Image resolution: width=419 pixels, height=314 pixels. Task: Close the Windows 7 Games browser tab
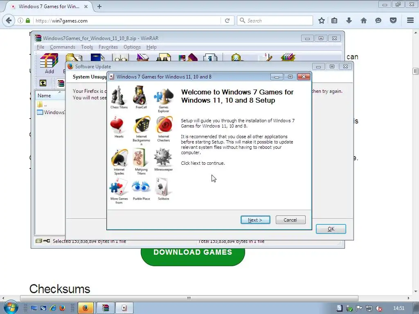[86, 7]
